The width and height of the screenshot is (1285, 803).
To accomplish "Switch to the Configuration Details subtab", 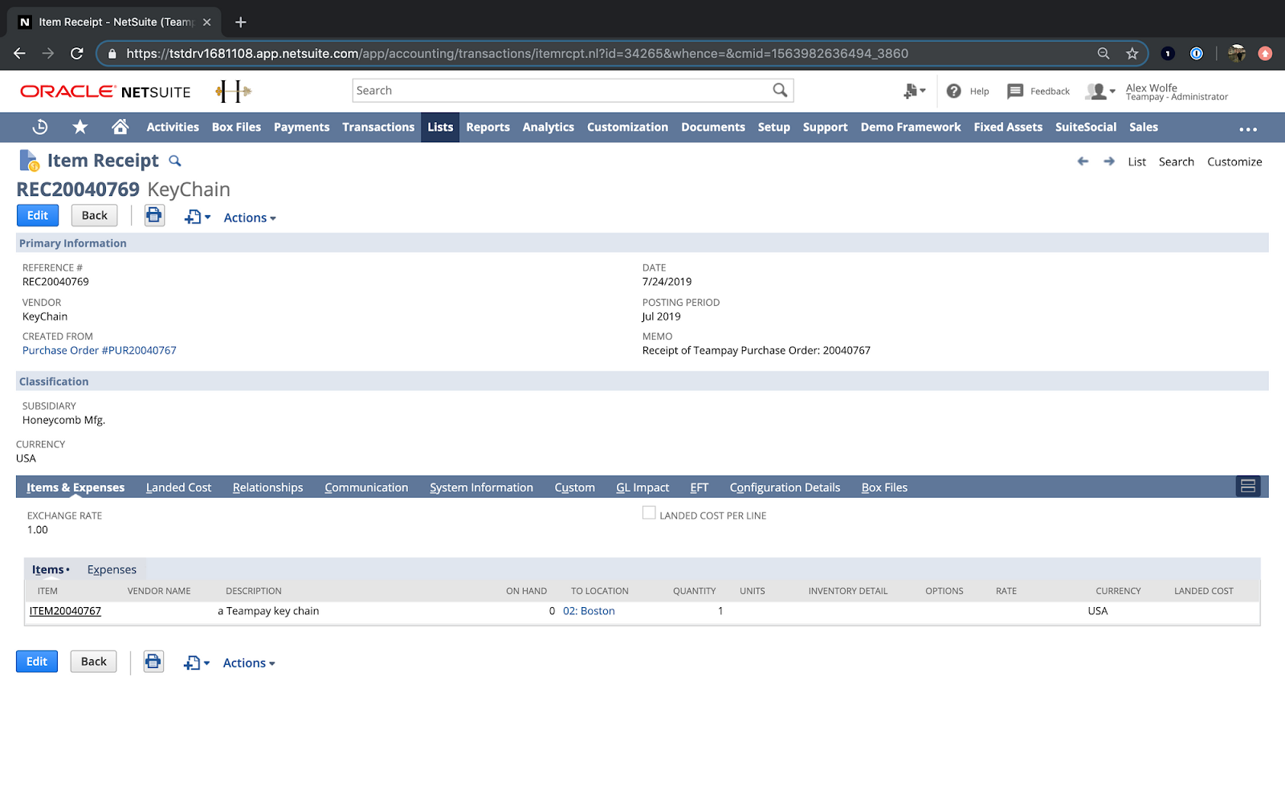I will [785, 487].
